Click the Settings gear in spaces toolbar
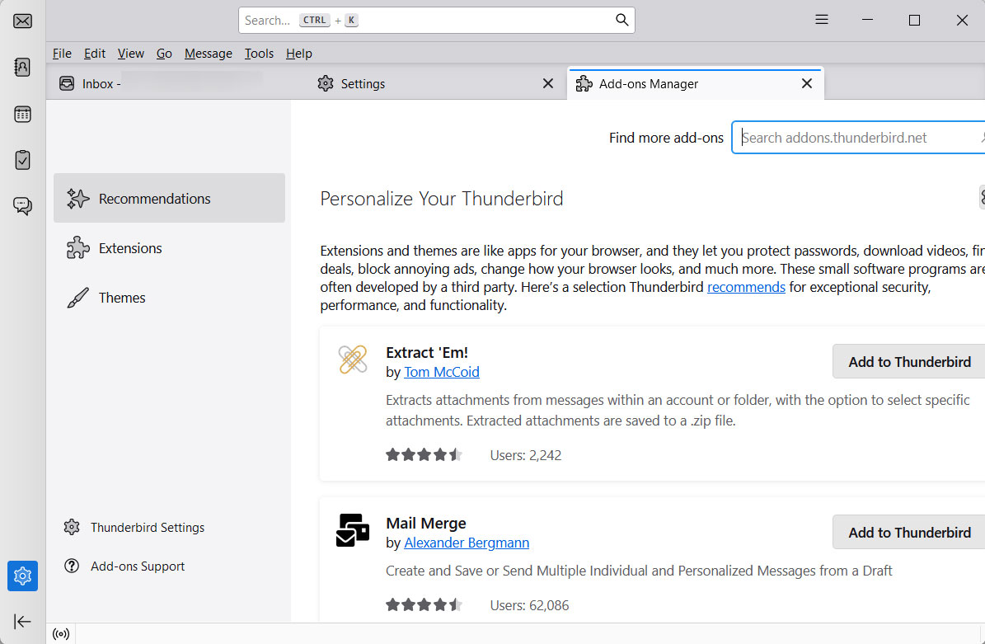This screenshot has width=985, height=644. click(23, 576)
